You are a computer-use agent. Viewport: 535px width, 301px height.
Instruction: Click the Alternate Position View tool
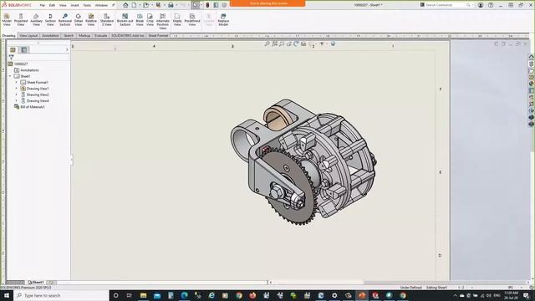coord(163,22)
